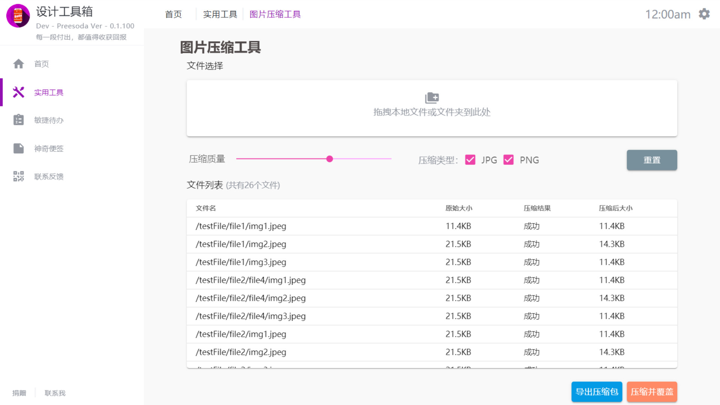Open the 捐赠 donate link
Viewport: 720px width, 405px height.
pyautogui.click(x=19, y=393)
